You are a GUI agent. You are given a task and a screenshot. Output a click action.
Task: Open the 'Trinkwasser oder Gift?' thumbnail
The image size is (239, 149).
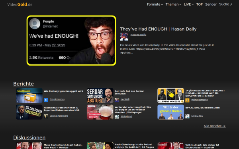[x=100, y=112]
